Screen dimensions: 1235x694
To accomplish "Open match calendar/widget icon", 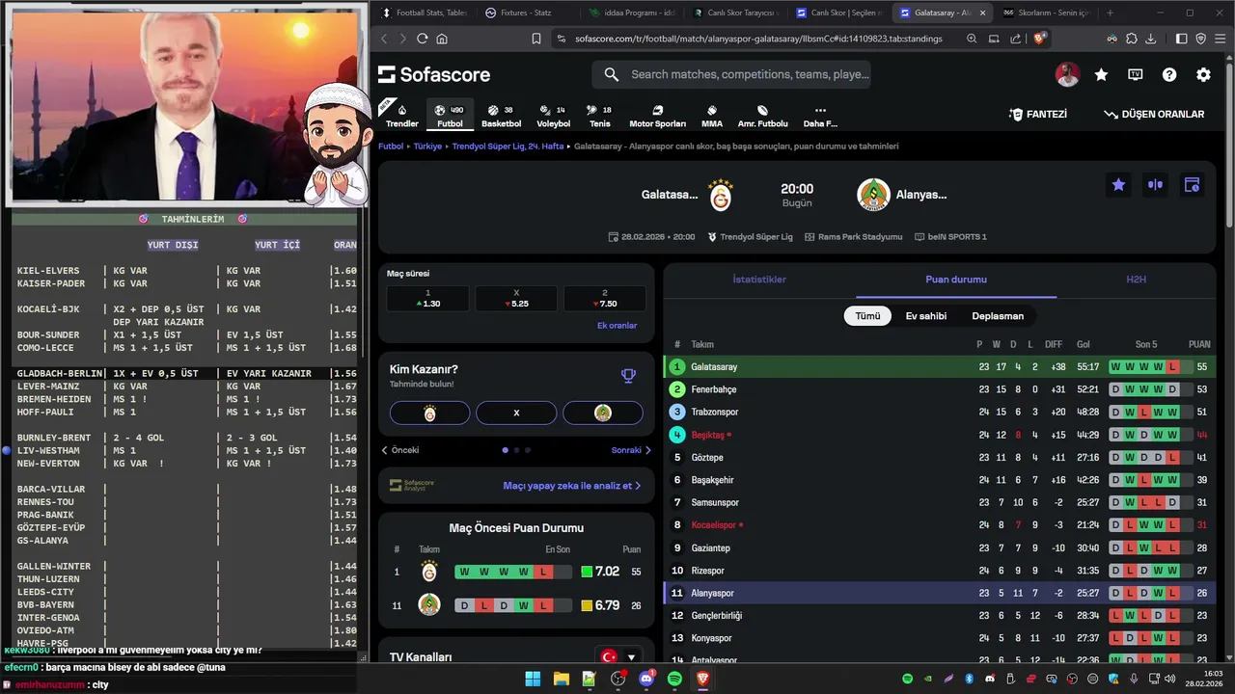I will click(1192, 185).
